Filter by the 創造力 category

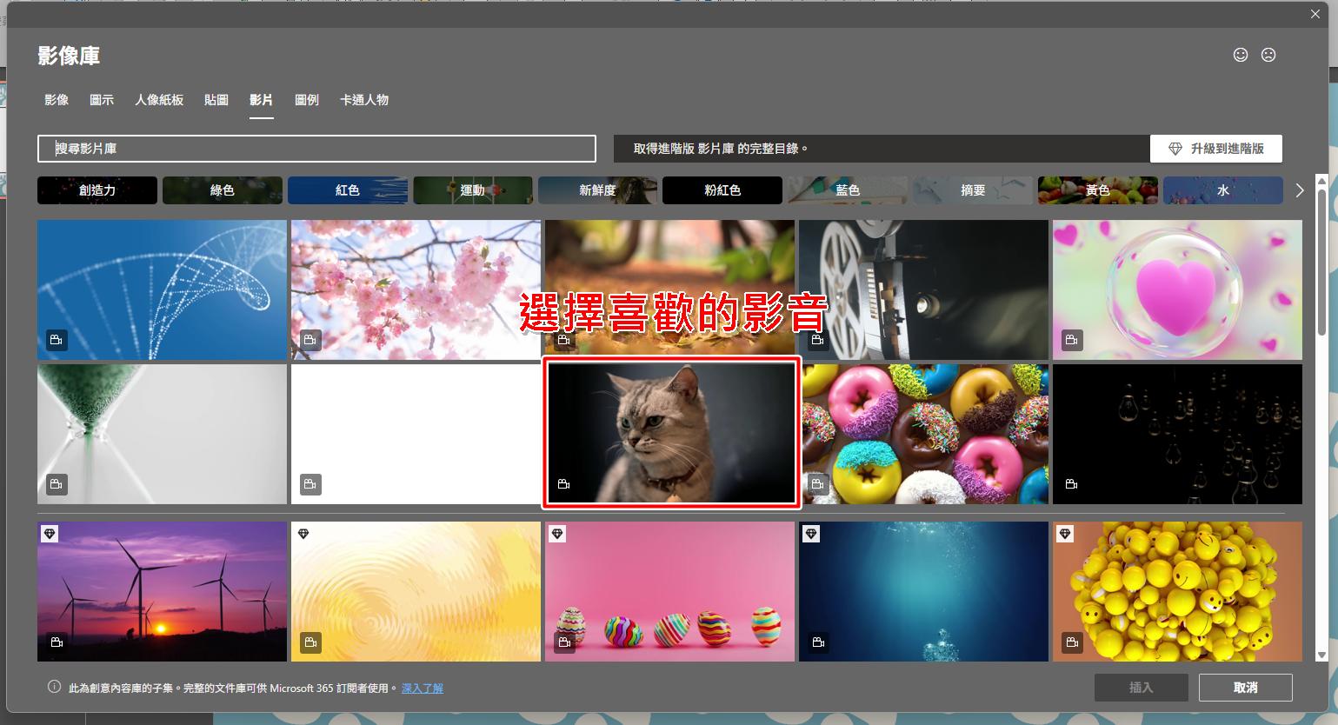pyautogui.click(x=97, y=190)
